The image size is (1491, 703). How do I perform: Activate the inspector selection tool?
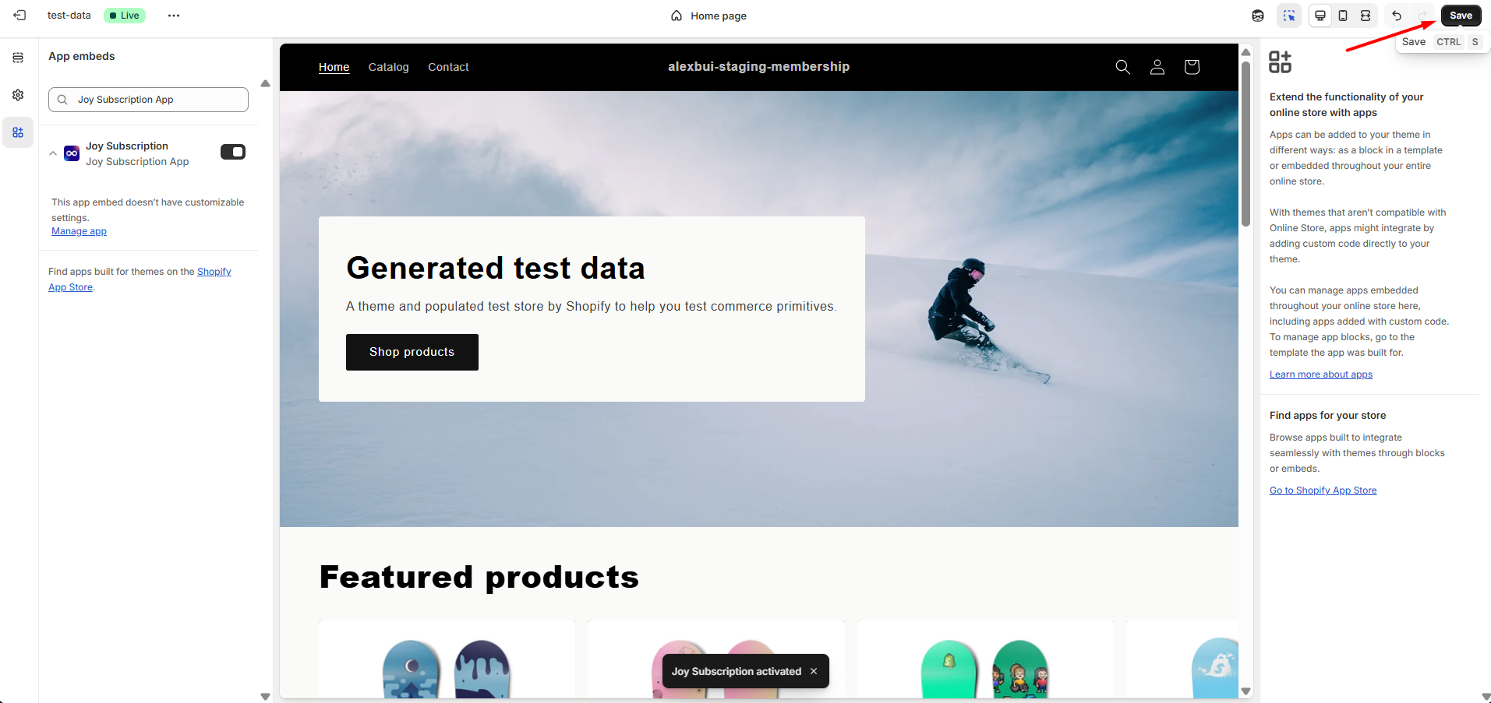pos(1290,16)
